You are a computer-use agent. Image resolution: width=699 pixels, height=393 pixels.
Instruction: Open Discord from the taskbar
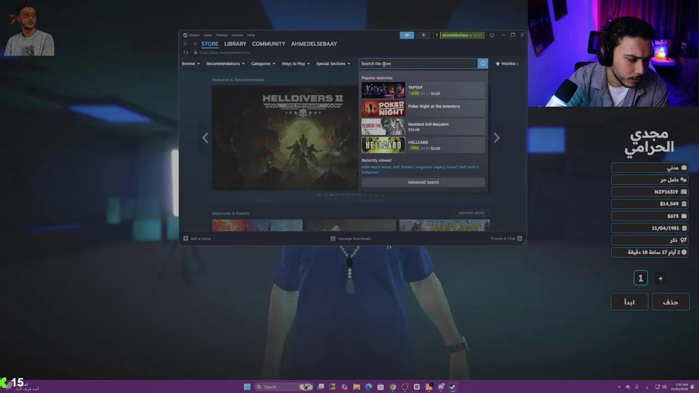click(x=441, y=387)
